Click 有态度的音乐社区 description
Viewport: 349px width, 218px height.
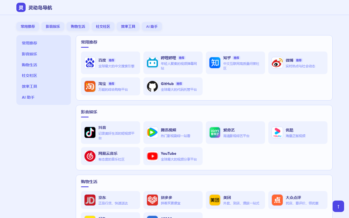click(112, 159)
